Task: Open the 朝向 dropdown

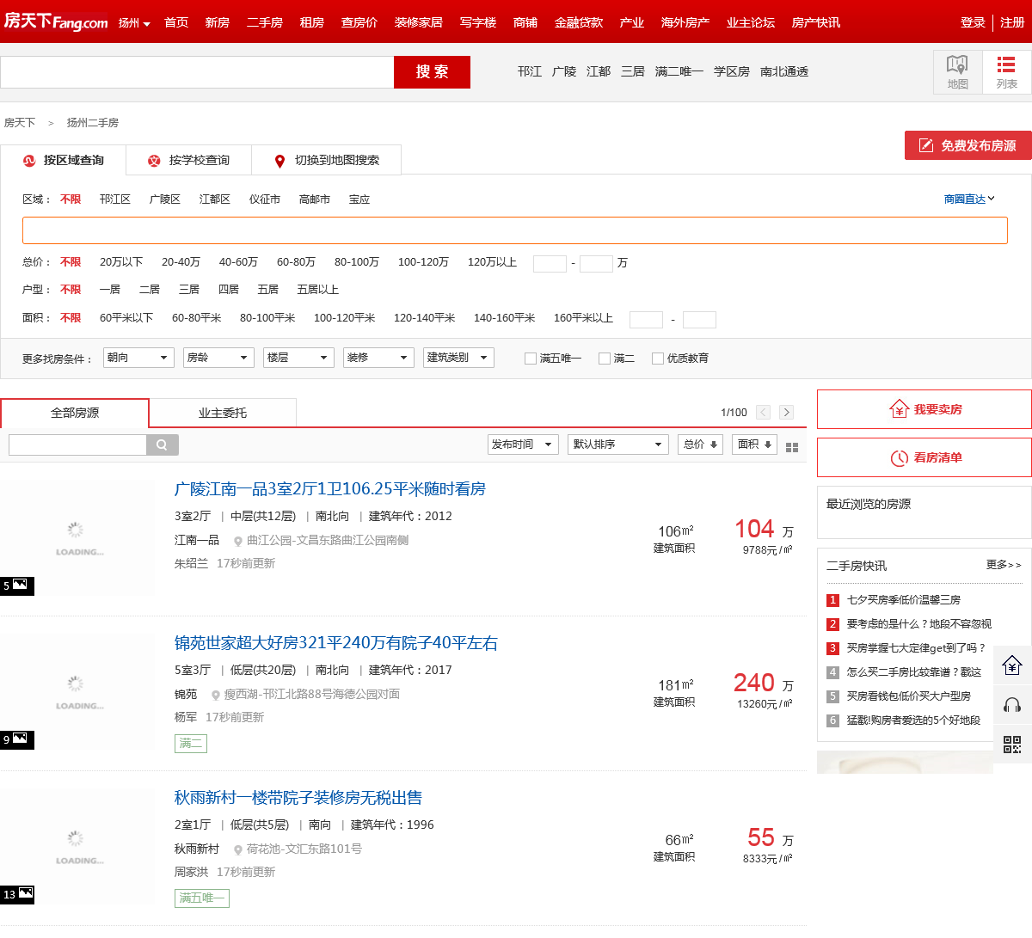Action: (138, 358)
